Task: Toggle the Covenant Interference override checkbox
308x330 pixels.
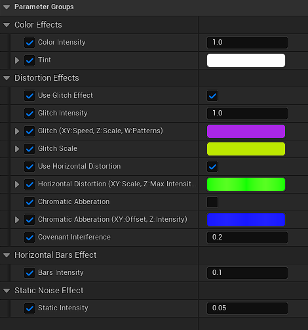Action: (x=29, y=237)
